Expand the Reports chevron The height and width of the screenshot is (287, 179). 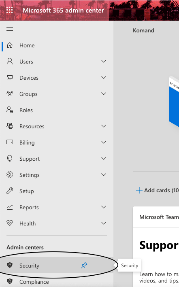[104, 207]
